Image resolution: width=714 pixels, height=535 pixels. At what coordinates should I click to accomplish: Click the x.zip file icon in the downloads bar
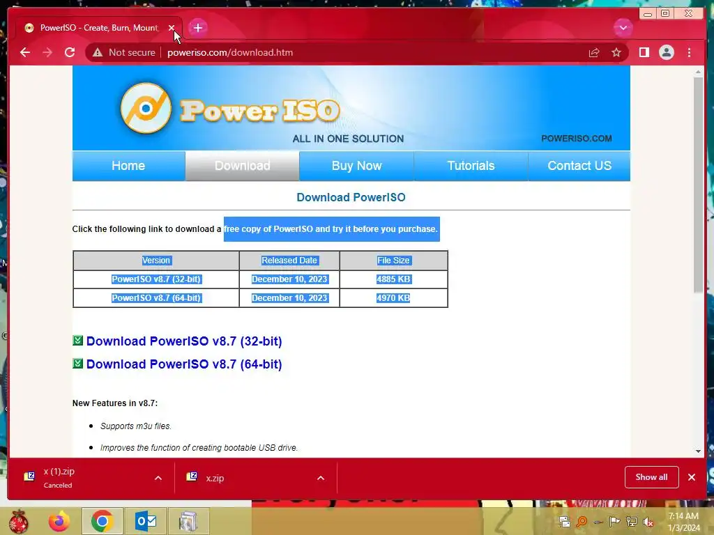[192, 476]
